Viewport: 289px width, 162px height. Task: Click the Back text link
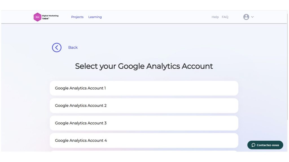pos(73,47)
